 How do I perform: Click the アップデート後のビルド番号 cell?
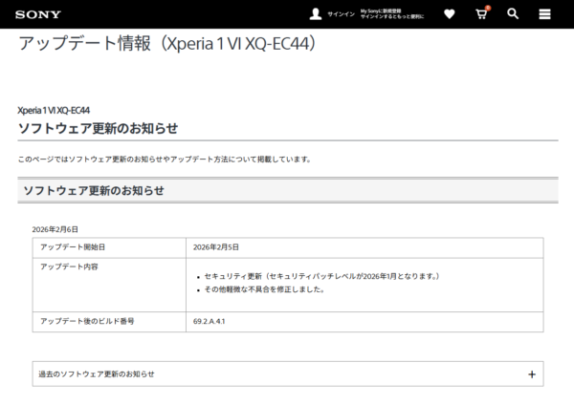(x=109, y=322)
